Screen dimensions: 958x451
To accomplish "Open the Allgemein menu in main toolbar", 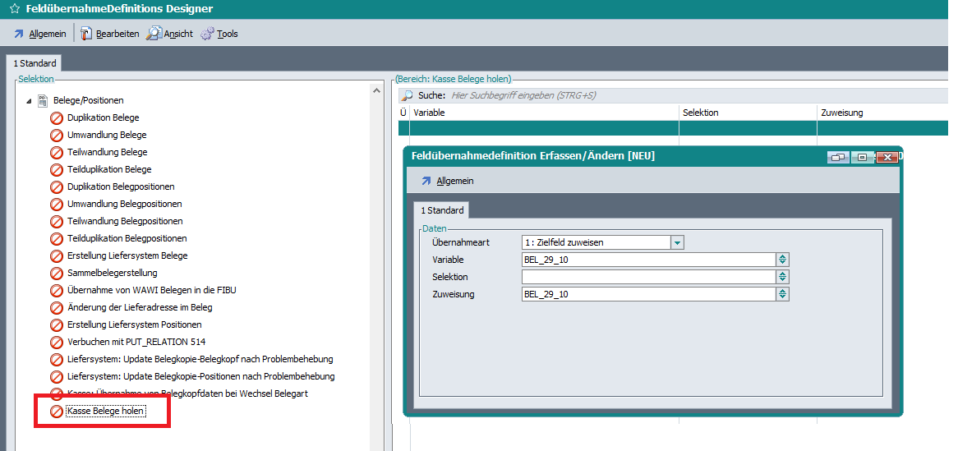I will pos(39,34).
